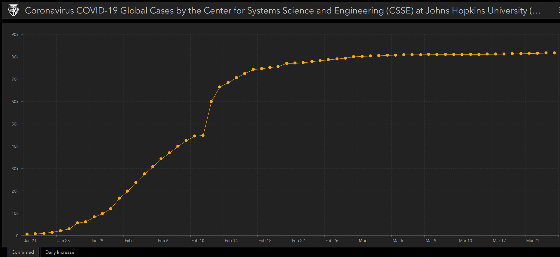Image resolution: width=560 pixels, height=257 pixels.
Task: Click the 'Feb 18' date label
Action: pos(265,241)
